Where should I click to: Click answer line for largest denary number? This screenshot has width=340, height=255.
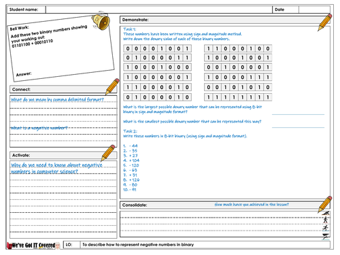coord(298,114)
